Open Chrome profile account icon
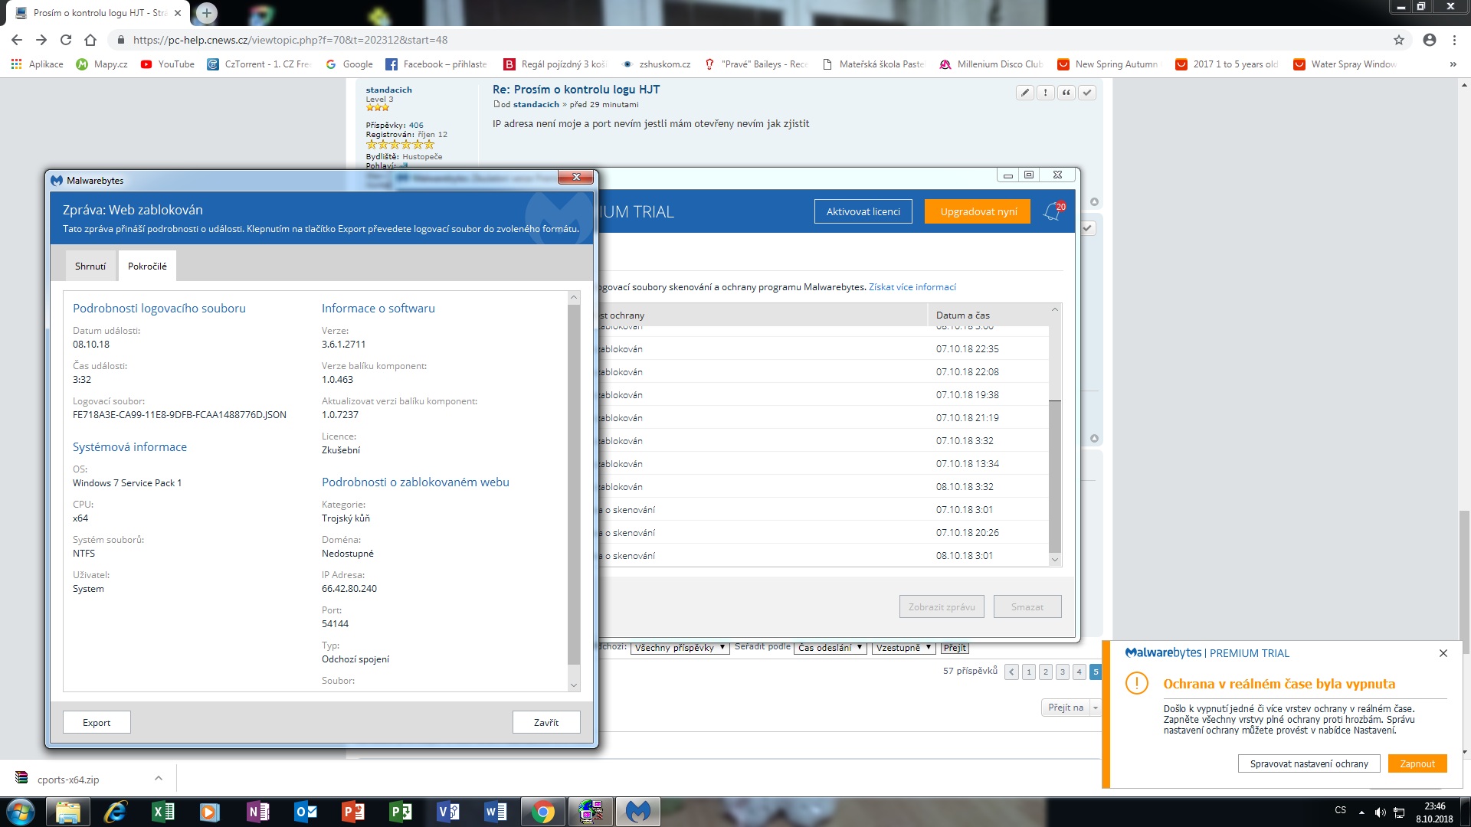 1429,40
